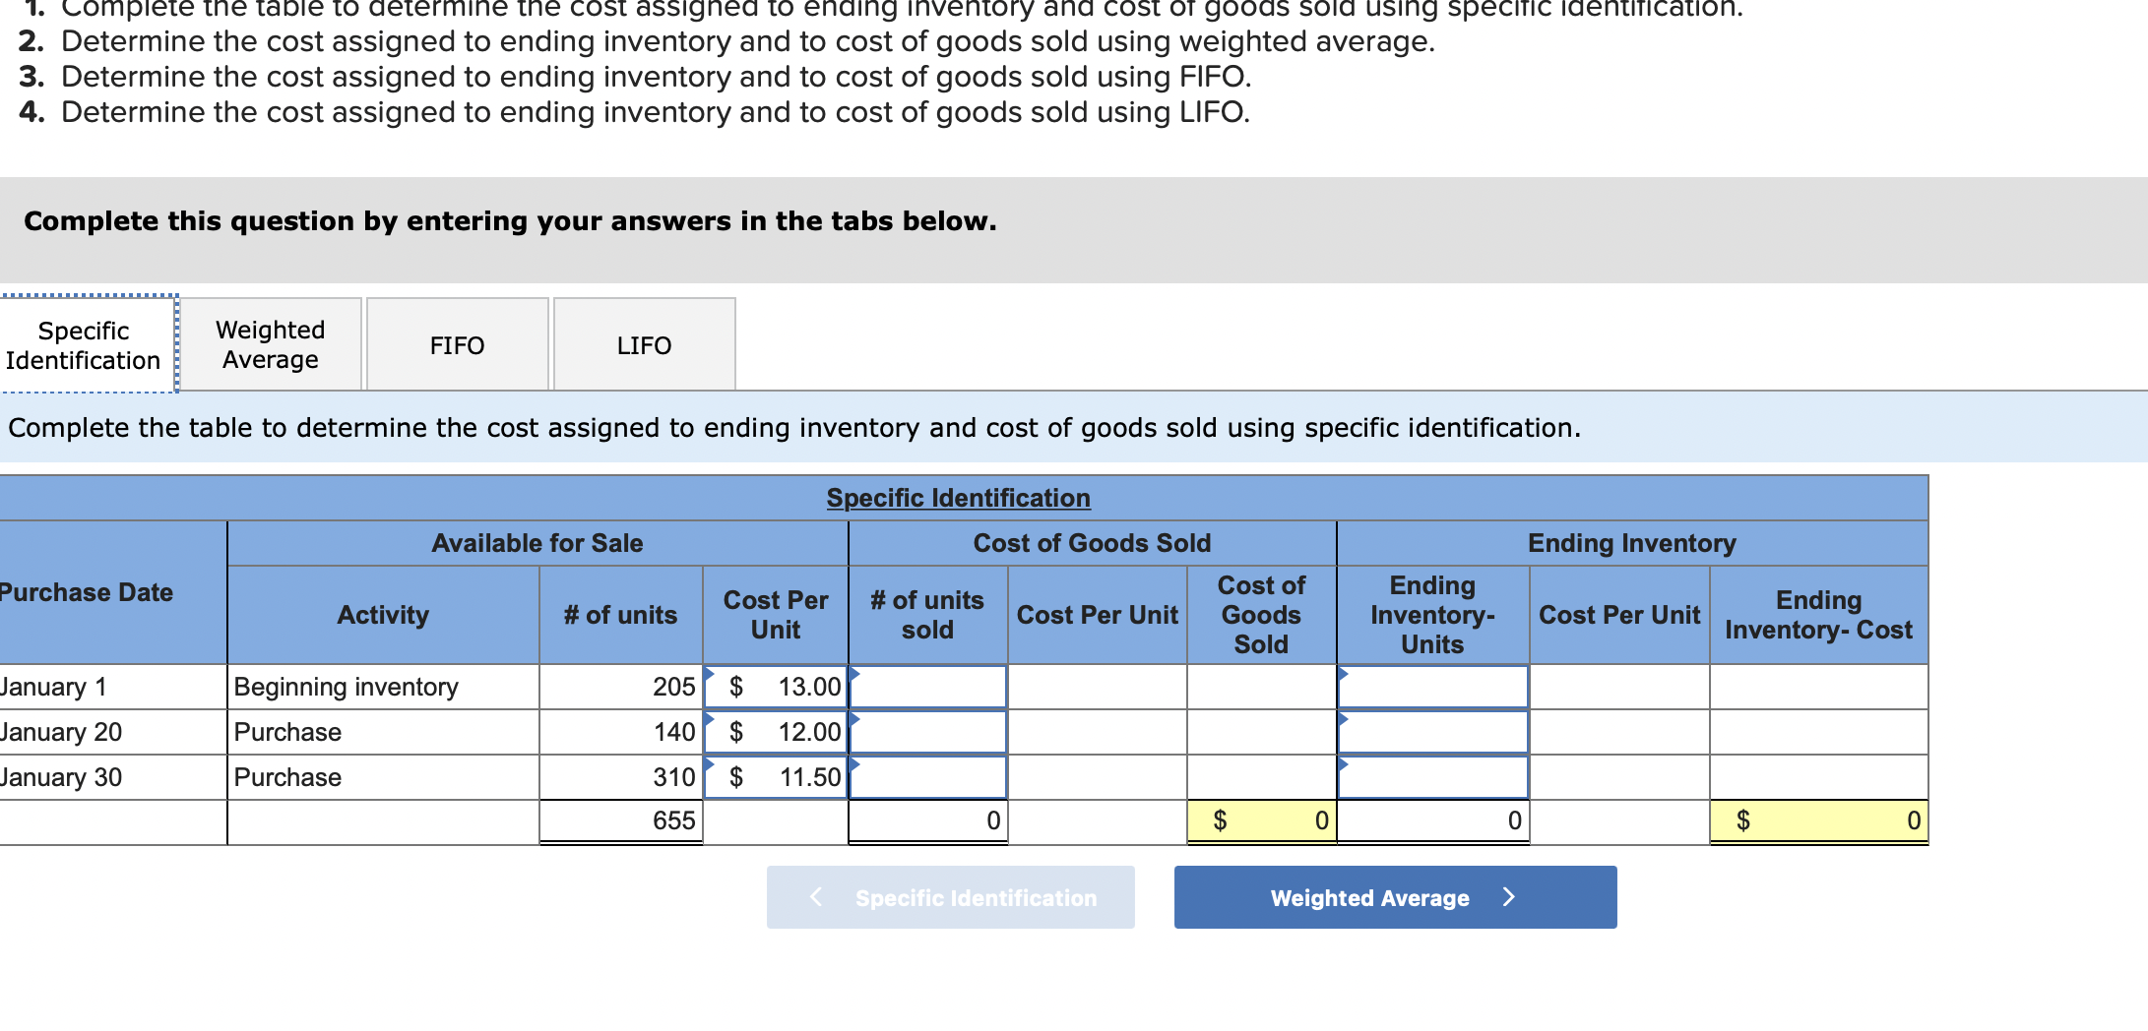Click units sold field for January 30 purchase
The width and height of the screenshot is (2148, 1031).
point(926,776)
